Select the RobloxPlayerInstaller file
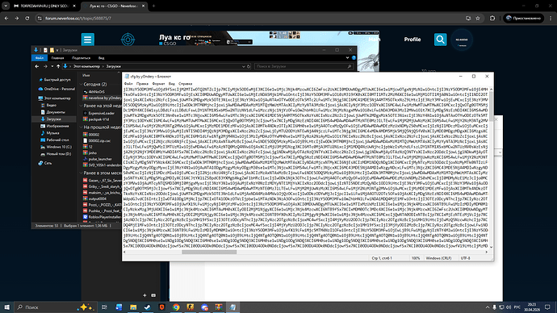Viewport: 557px width, 313px height. [103, 217]
